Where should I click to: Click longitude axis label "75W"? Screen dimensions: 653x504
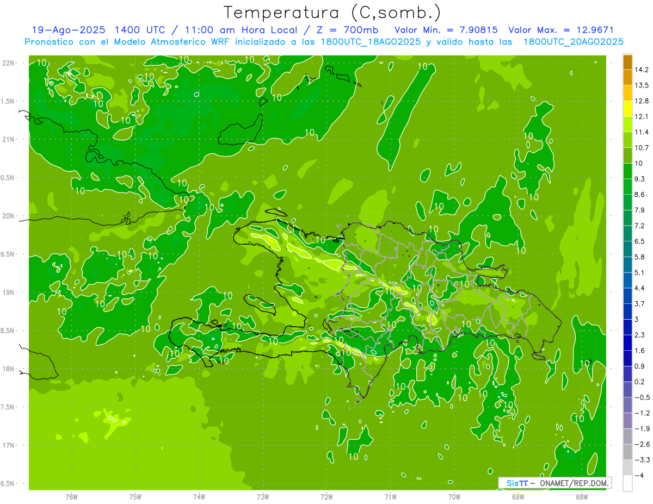(x=135, y=496)
